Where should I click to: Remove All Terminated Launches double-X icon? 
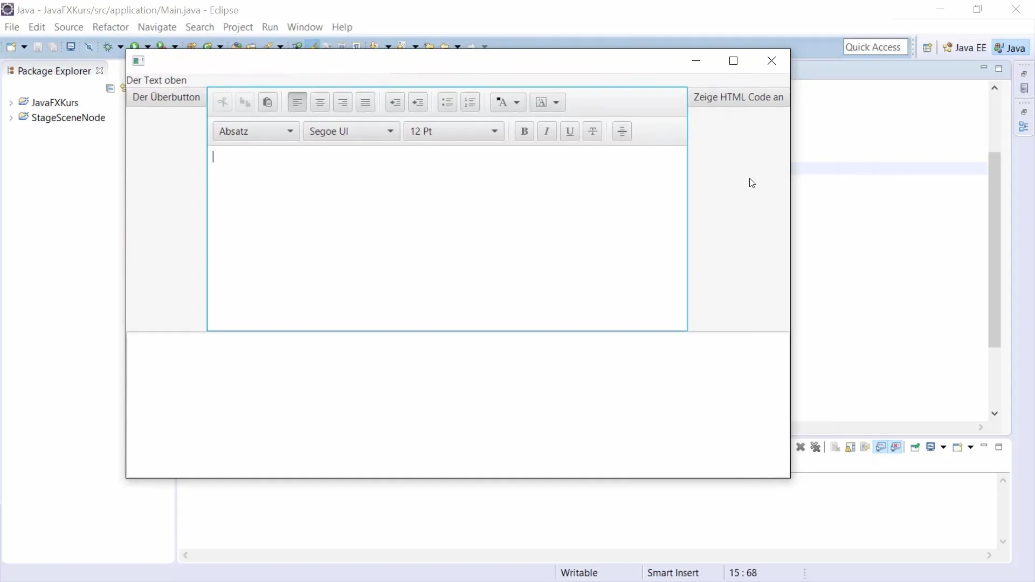click(x=816, y=447)
